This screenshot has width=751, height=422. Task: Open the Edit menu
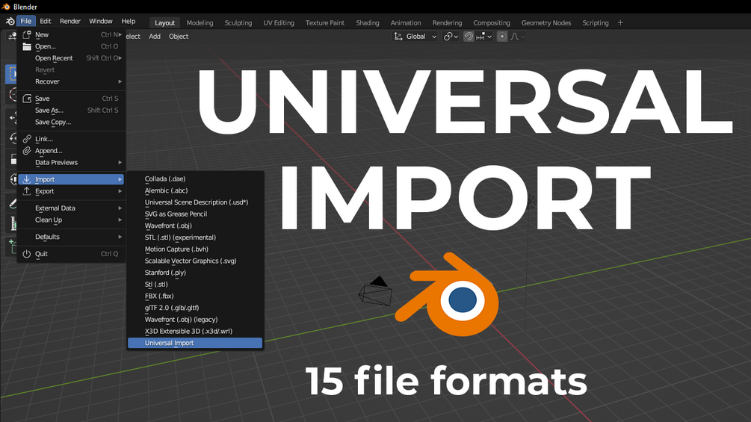[46, 21]
